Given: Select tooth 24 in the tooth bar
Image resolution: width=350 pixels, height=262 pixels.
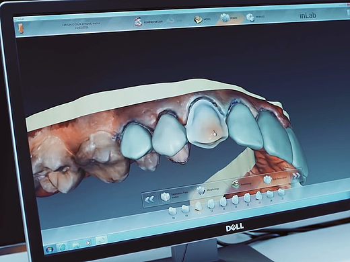Looking at the screenshot, I should click(271, 195).
